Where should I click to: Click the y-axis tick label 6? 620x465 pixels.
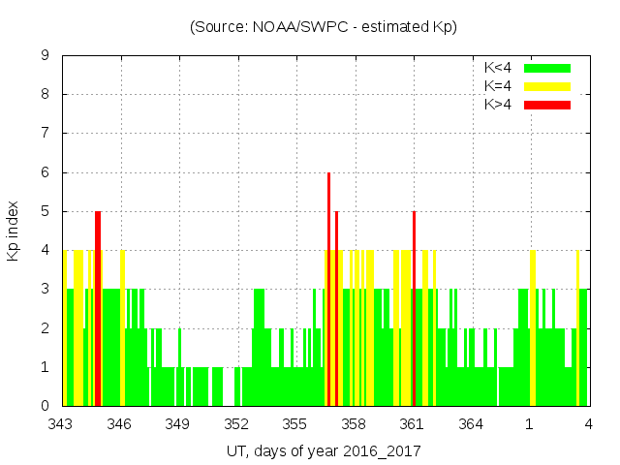coord(46,172)
